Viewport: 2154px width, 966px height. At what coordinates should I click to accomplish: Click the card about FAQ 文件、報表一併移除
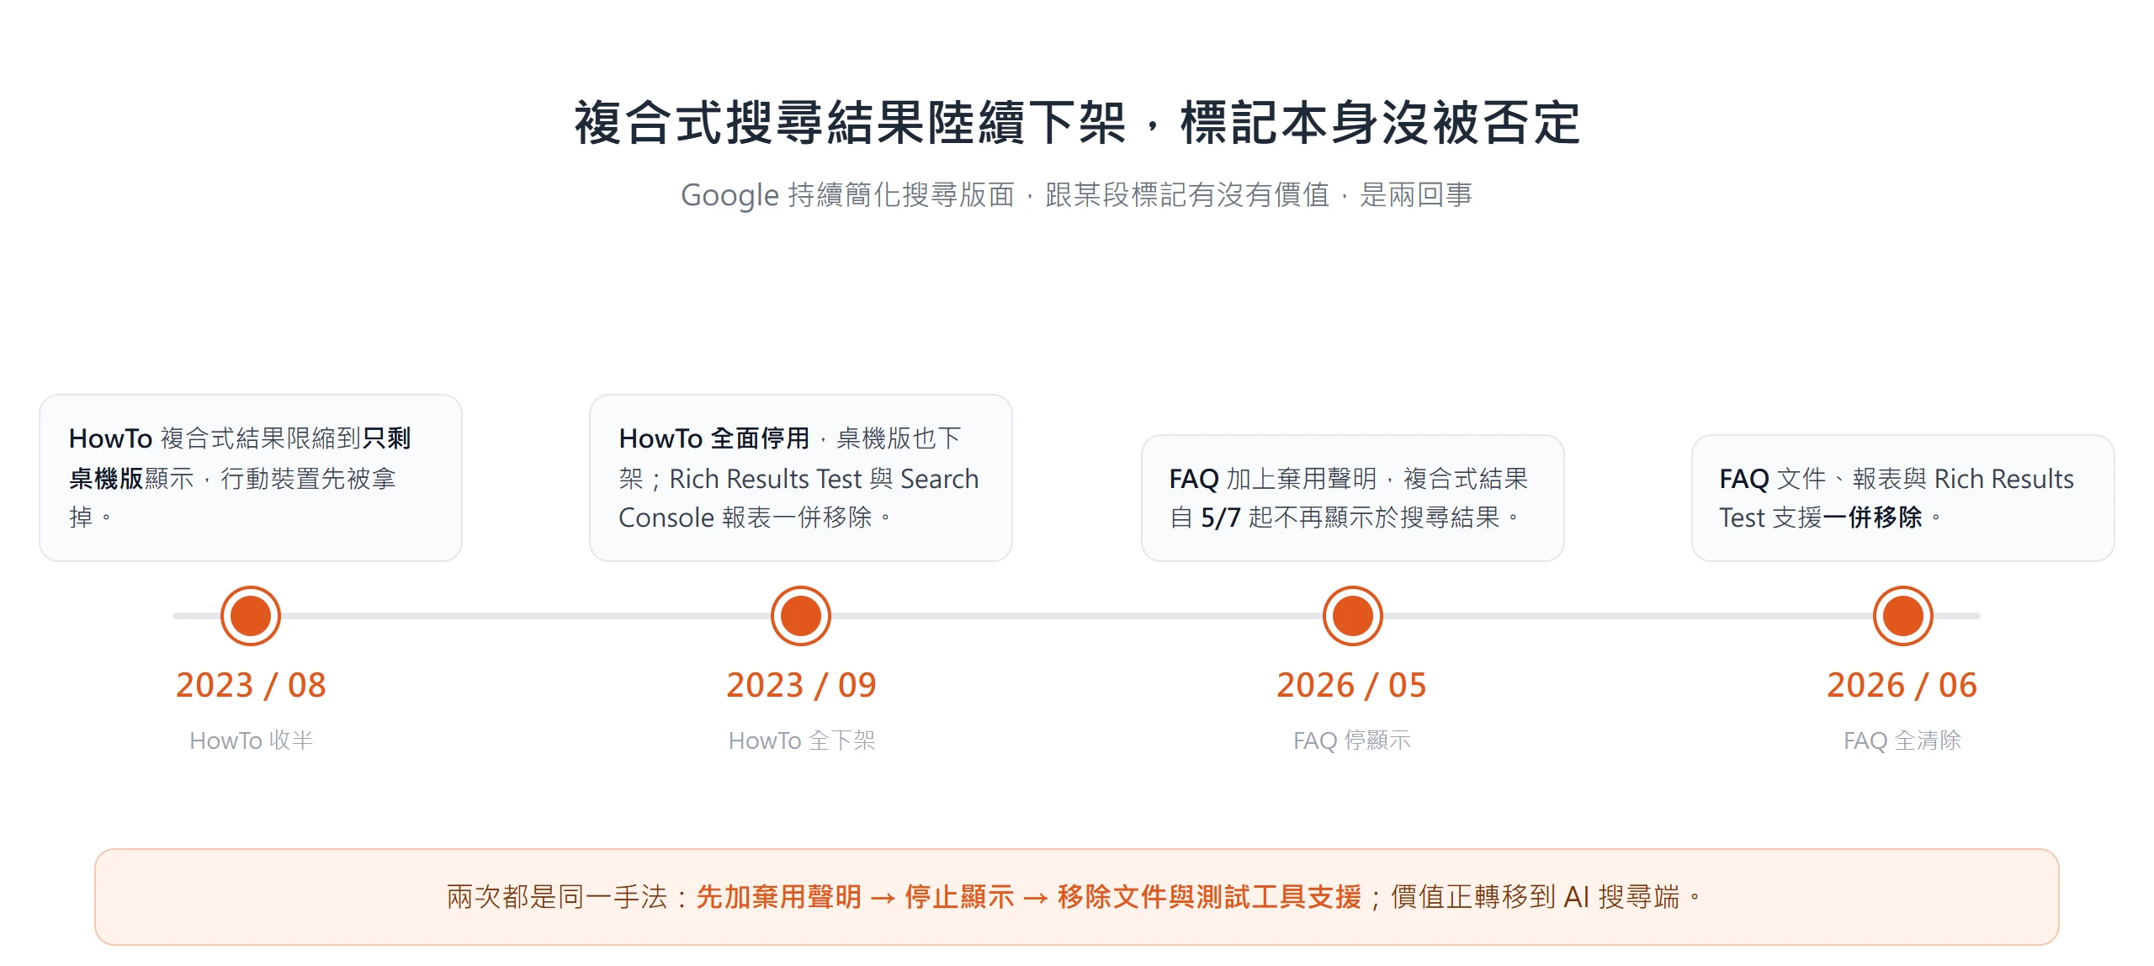(1902, 498)
